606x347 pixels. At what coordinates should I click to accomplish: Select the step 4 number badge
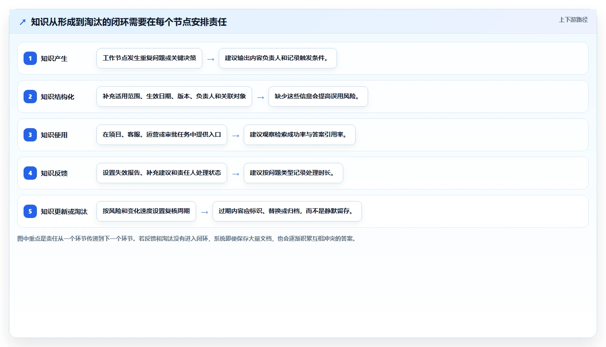click(x=30, y=173)
